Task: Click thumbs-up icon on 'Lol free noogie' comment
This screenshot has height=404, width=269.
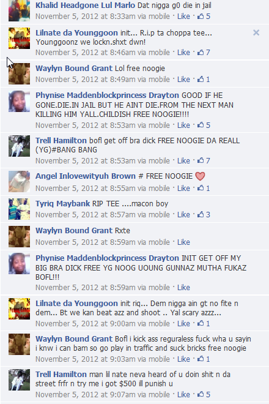Action: click(x=201, y=79)
